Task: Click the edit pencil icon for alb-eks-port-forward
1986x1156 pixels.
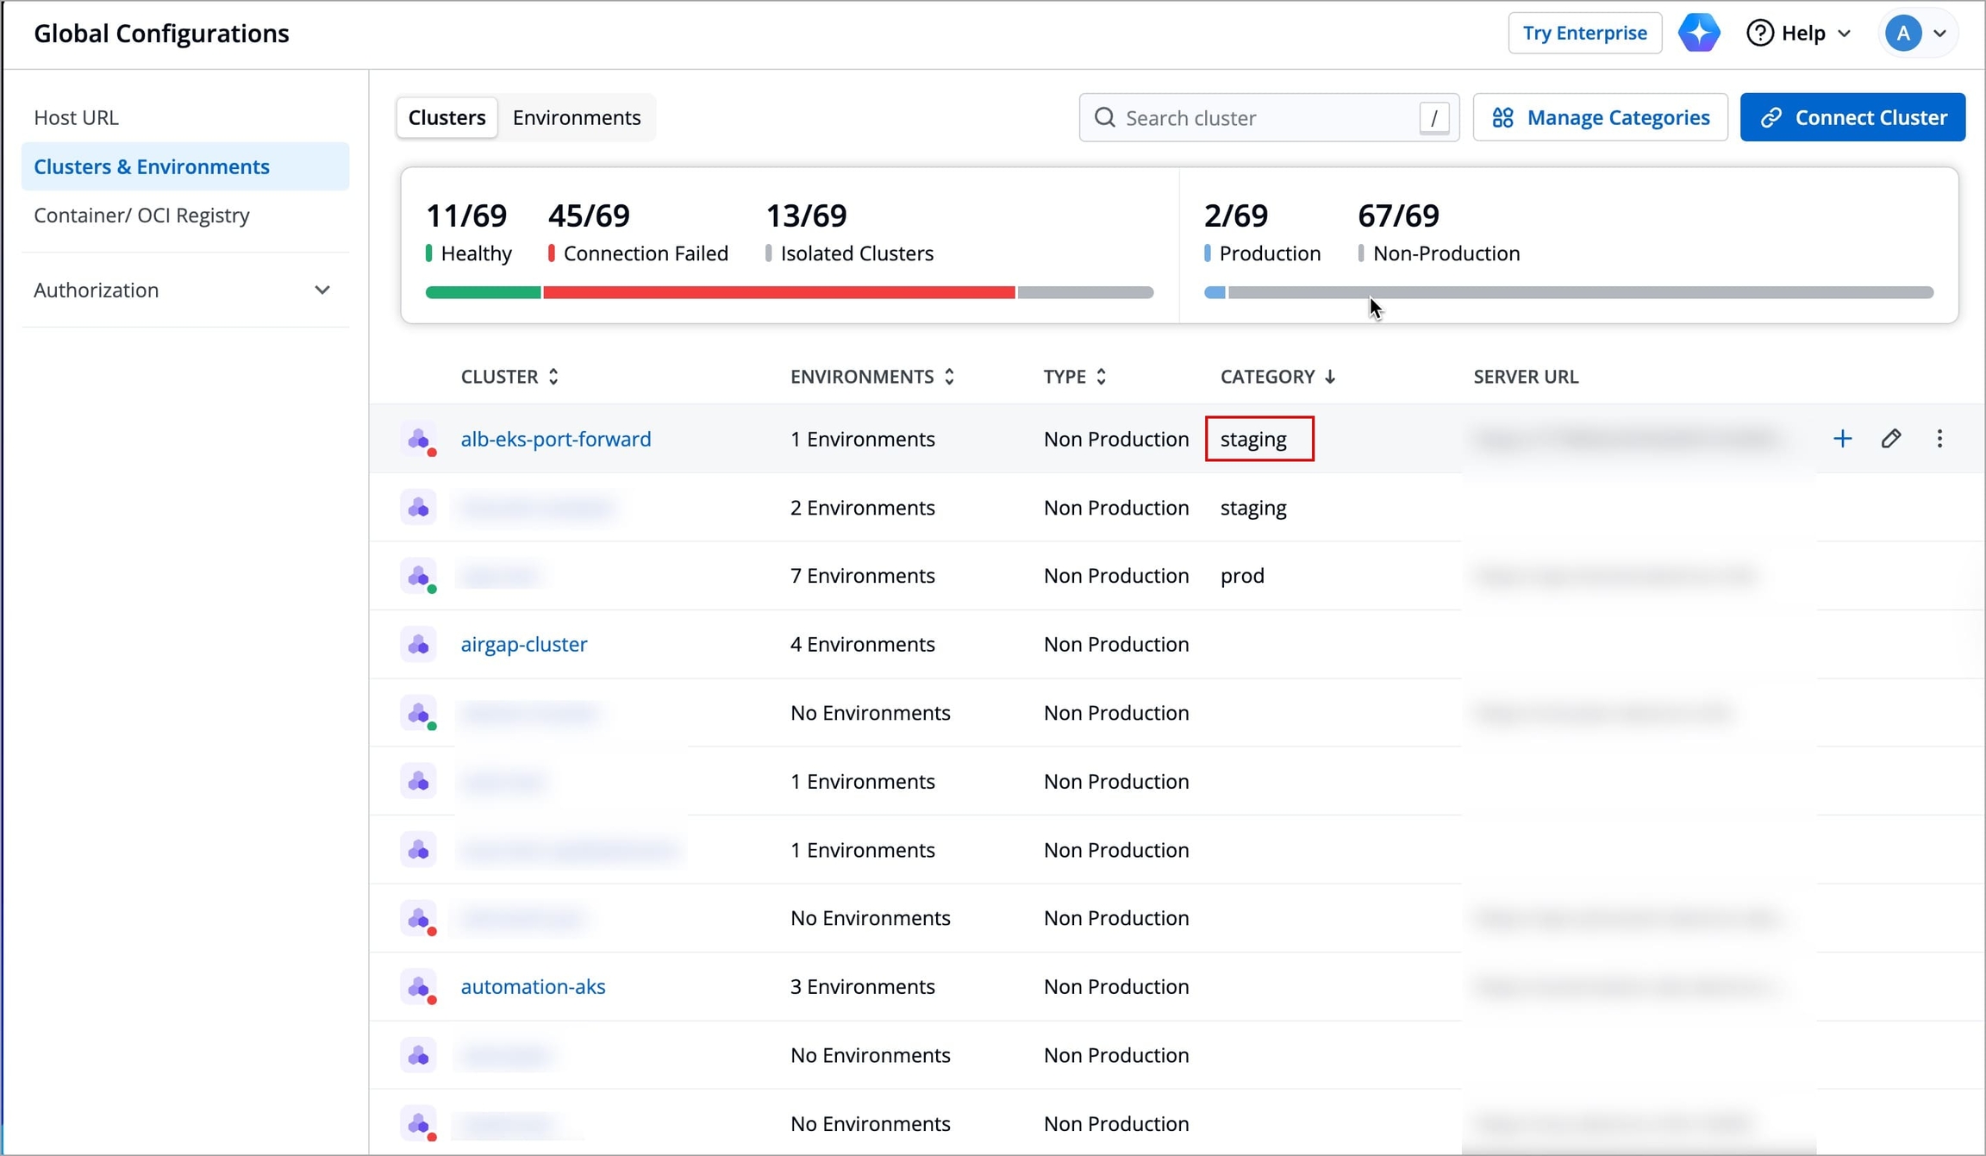Action: pyautogui.click(x=1890, y=439)
